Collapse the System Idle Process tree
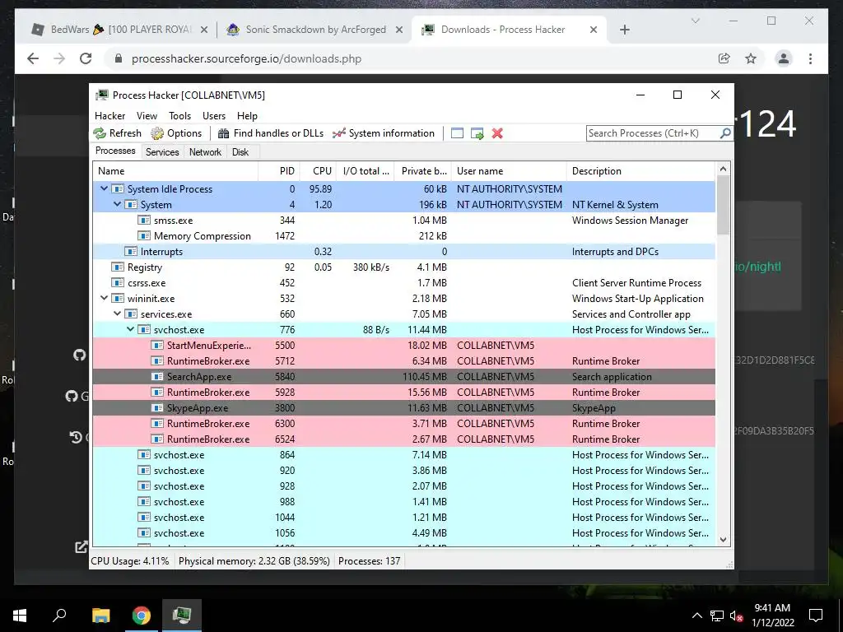843x632 pixels. (105, 188)
